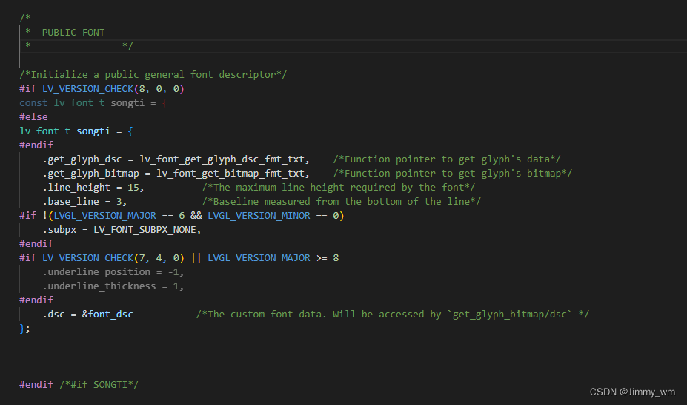Click '#endif' right after the .subpx line
Image resolution: width=687 pixels, height=405 pixels.
tap(36, 244)
